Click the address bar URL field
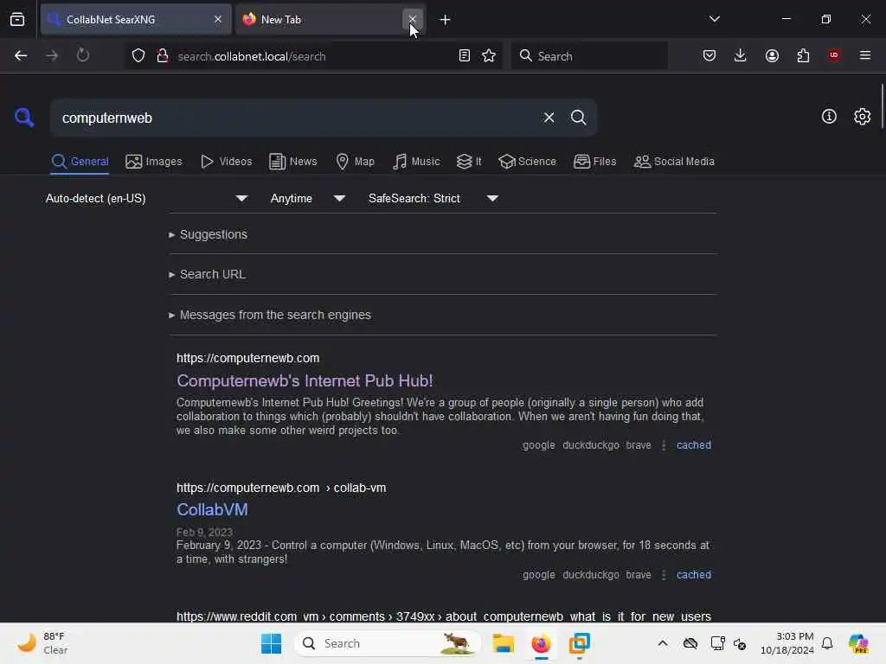 (313, 56)
